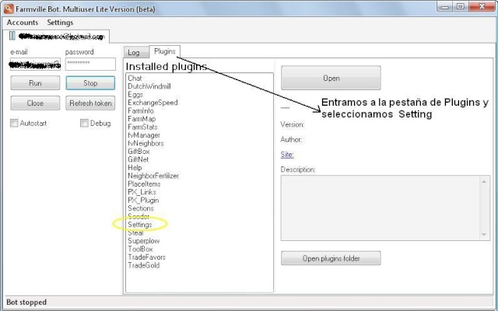Toggle the Debug checkbox

(84, 123)
